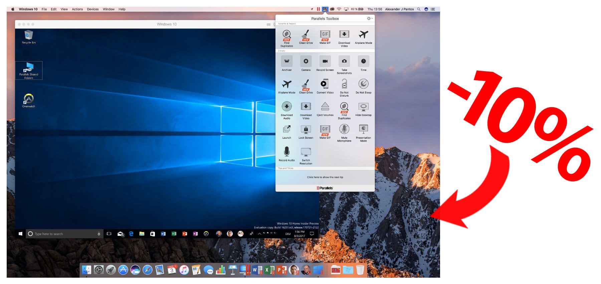
Task: Activate the Lock Screen tool
Action: tap(306, 132)
